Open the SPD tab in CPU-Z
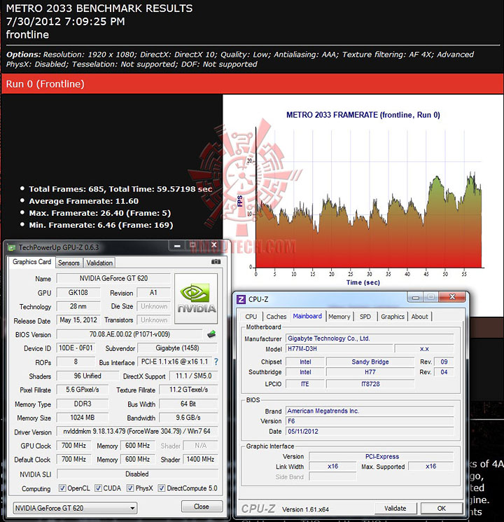The height and width of the screenshot is (522, 504). [365, 317]
